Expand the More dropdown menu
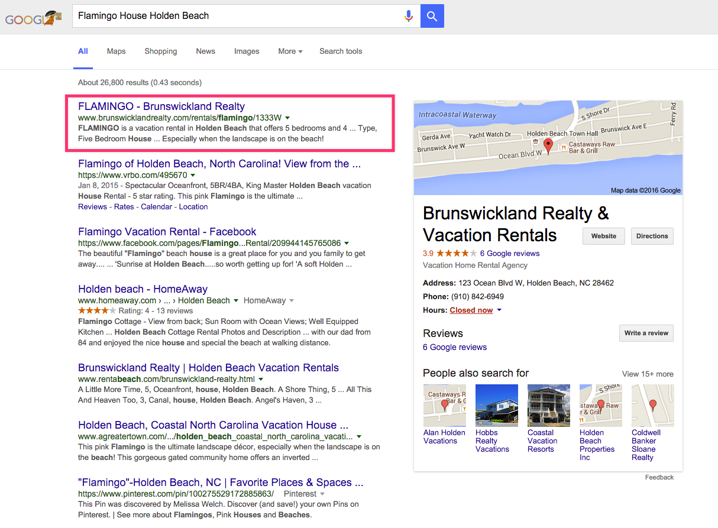The image size is (718, 528). (x=290, y=51)
